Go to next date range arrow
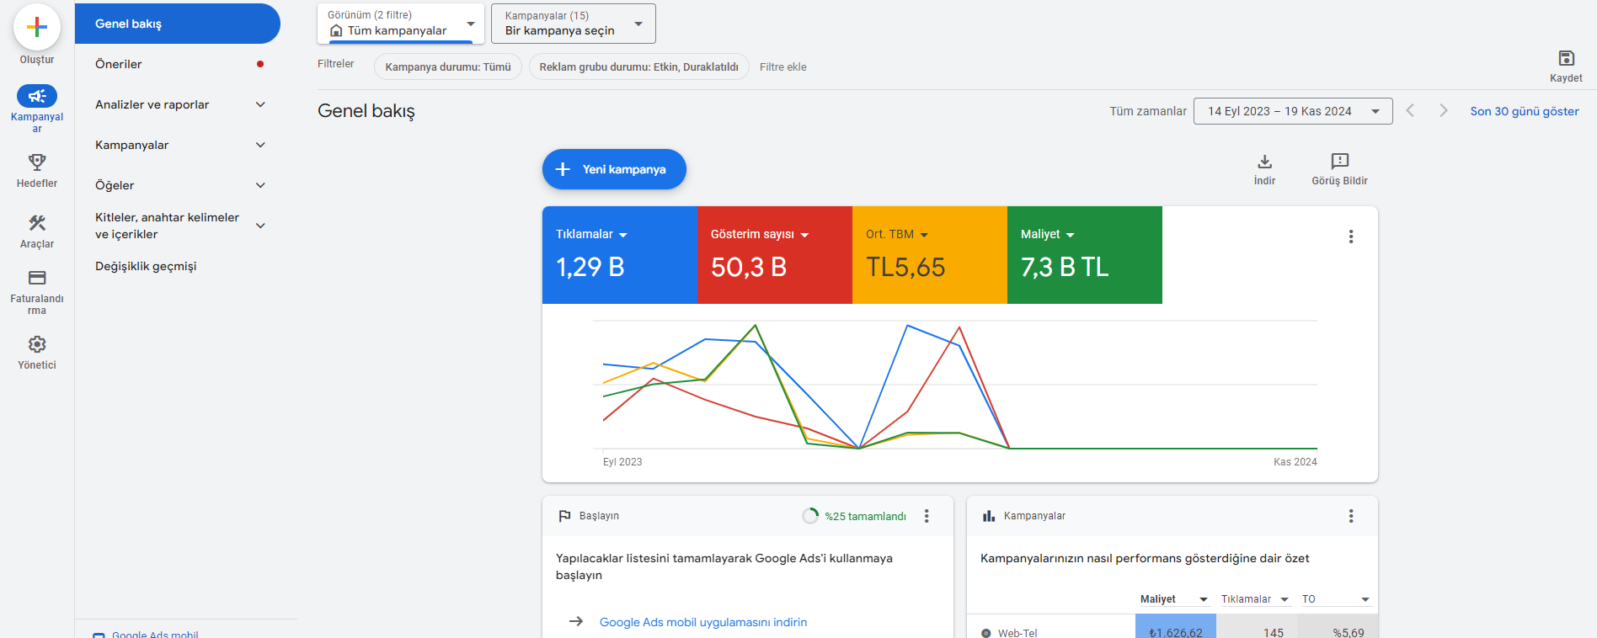This screenshot has width=1597, height=638. [x=1444, y=111]
